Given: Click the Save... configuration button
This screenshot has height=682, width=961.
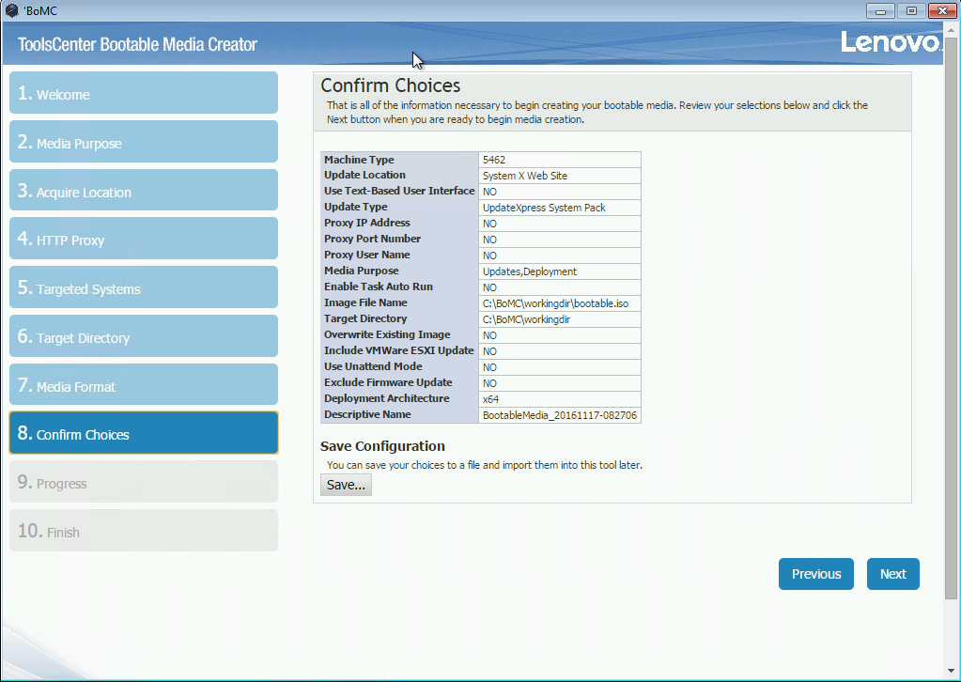Looking at the screenshot, I should [346, 485].
